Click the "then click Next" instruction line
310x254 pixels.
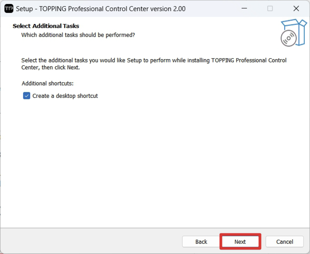pyautogui.click(x=51, y=68)
